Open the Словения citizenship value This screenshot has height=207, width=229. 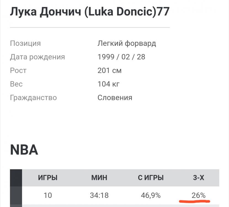[x=115, y=97]
